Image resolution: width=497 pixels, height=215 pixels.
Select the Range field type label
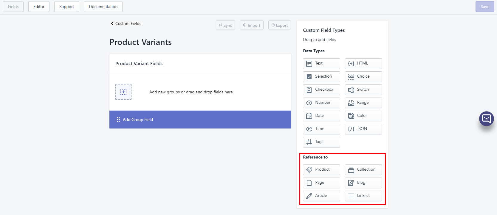point(363,103)
